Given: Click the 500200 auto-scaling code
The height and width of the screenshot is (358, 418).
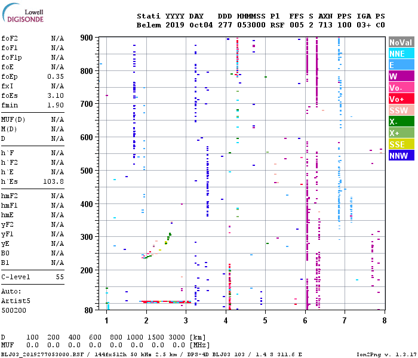Looking at the screenshot, I should 14,311.
